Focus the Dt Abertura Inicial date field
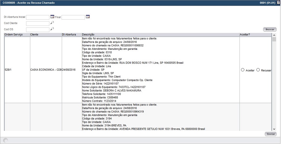This screenshot has height=144, width=281. pos(38,17)
